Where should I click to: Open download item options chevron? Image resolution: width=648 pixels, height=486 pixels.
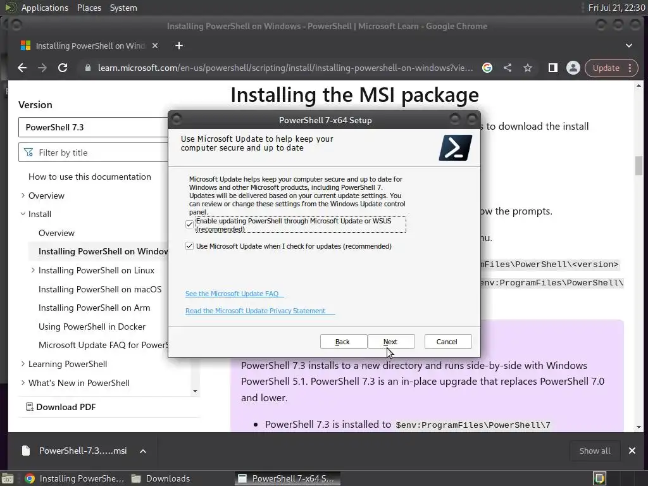pos(142,451)
